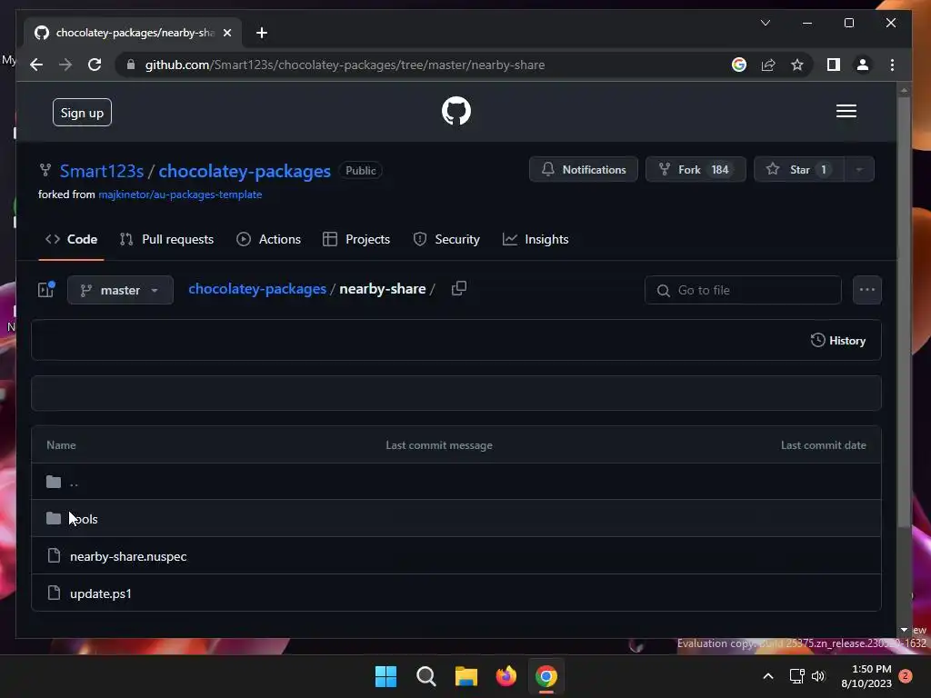Follow the majkinetor/au-packages-template fork source link
Screen dimensions: 931x698
click(180, 194)
